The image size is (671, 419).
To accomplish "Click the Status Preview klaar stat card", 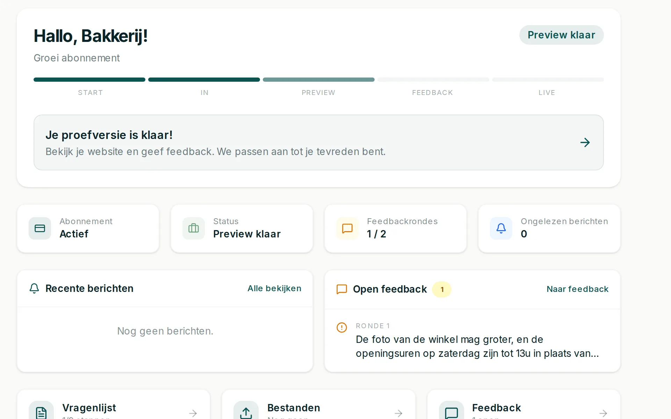I will point(242,229).
